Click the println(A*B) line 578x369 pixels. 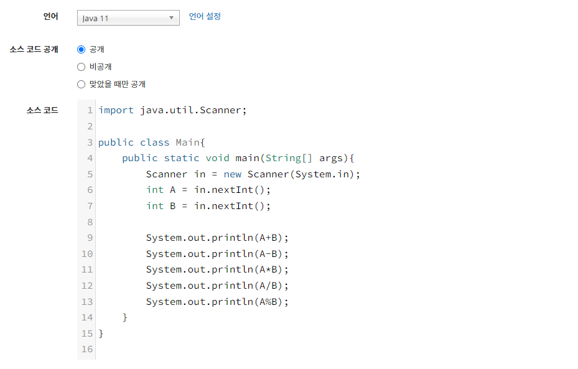(217, 269)
